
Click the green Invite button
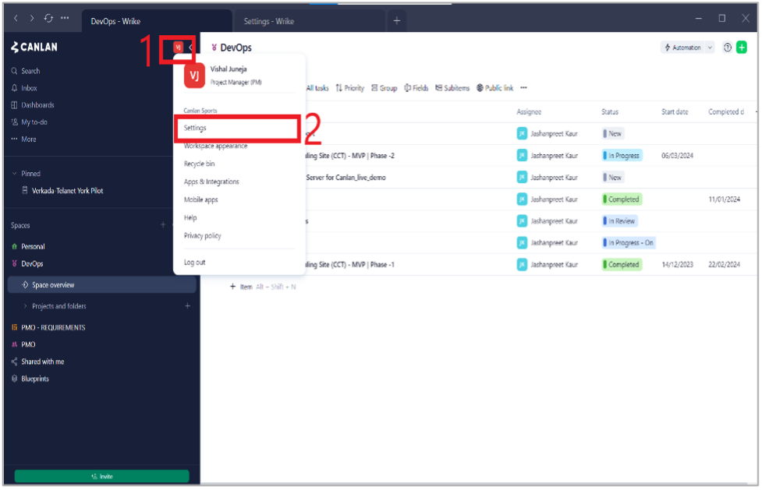pyautogui.click(x=102, y=477)
